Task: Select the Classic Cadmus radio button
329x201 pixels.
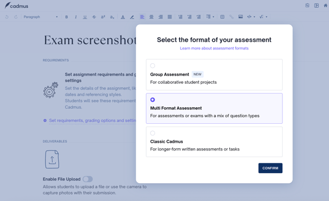Action: pyautogui.click(x=152, y=133)
